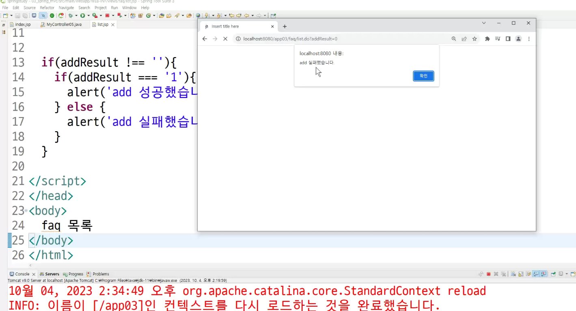Click the browser address bar URL
576x311 pixels.
click(290, 39)
